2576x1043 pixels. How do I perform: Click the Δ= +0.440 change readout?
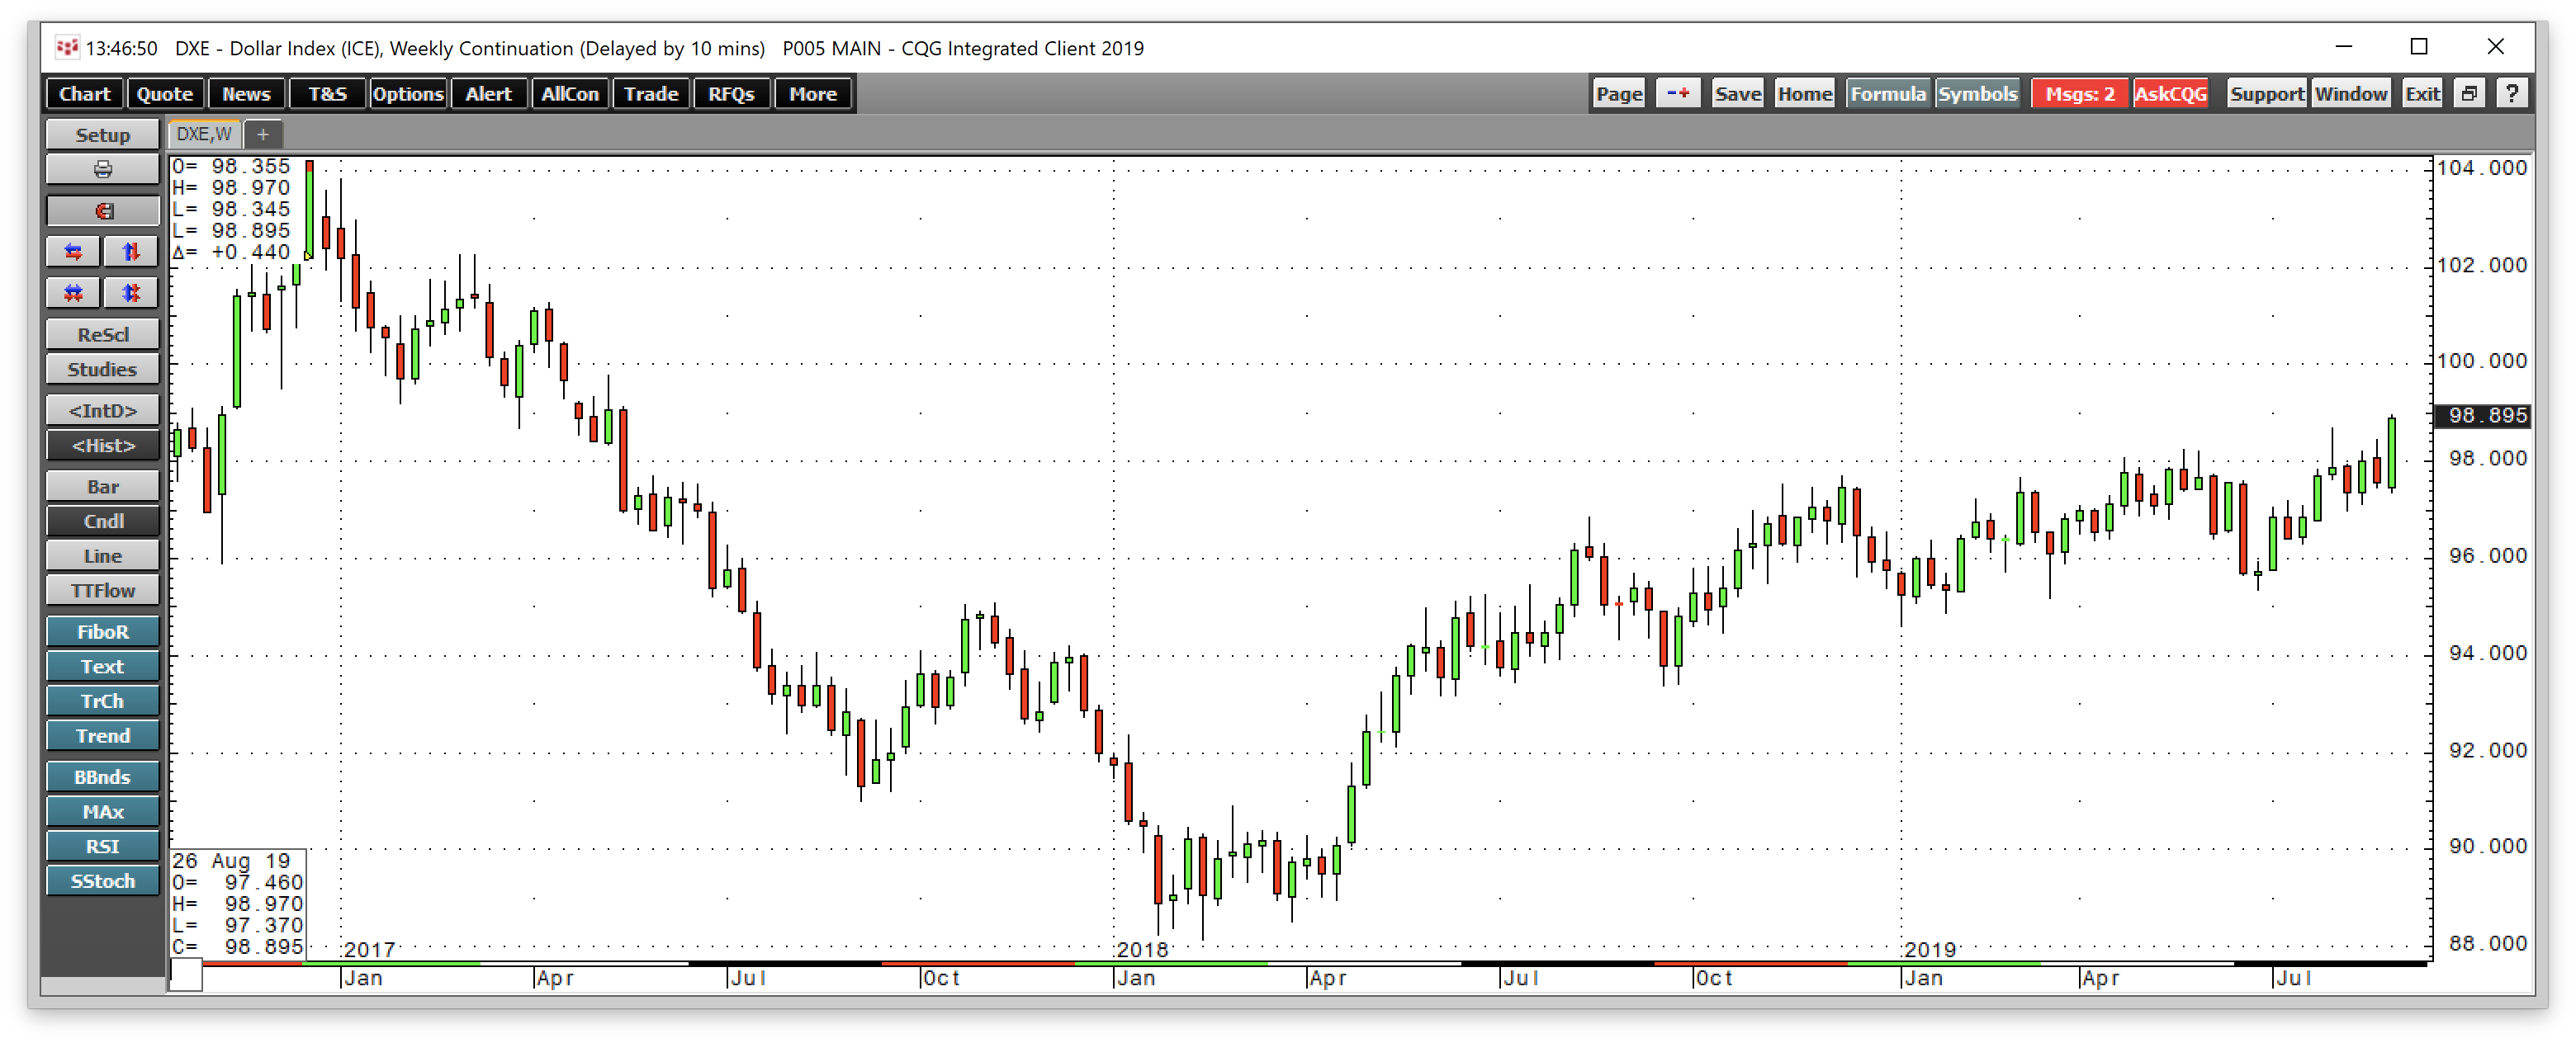click(x=231, y=252)
